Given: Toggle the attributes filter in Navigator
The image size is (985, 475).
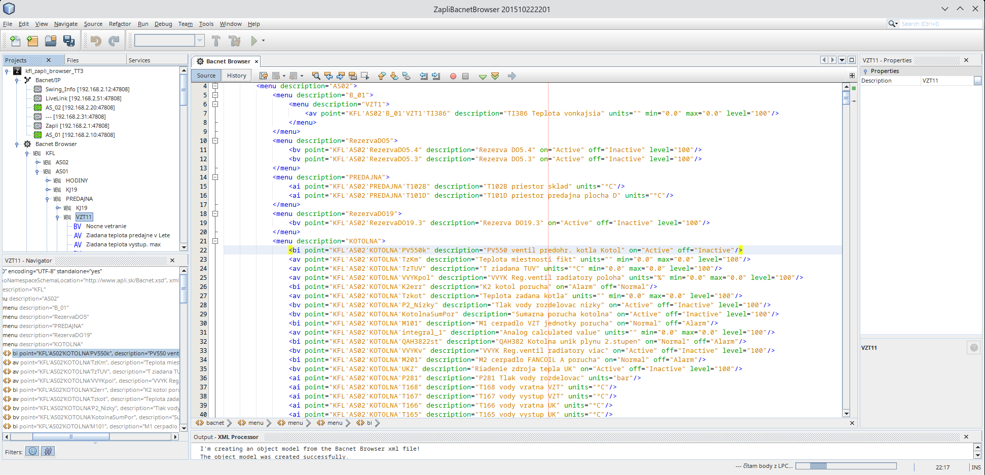Looking at the screenshot, I should (x=33, y=451).
